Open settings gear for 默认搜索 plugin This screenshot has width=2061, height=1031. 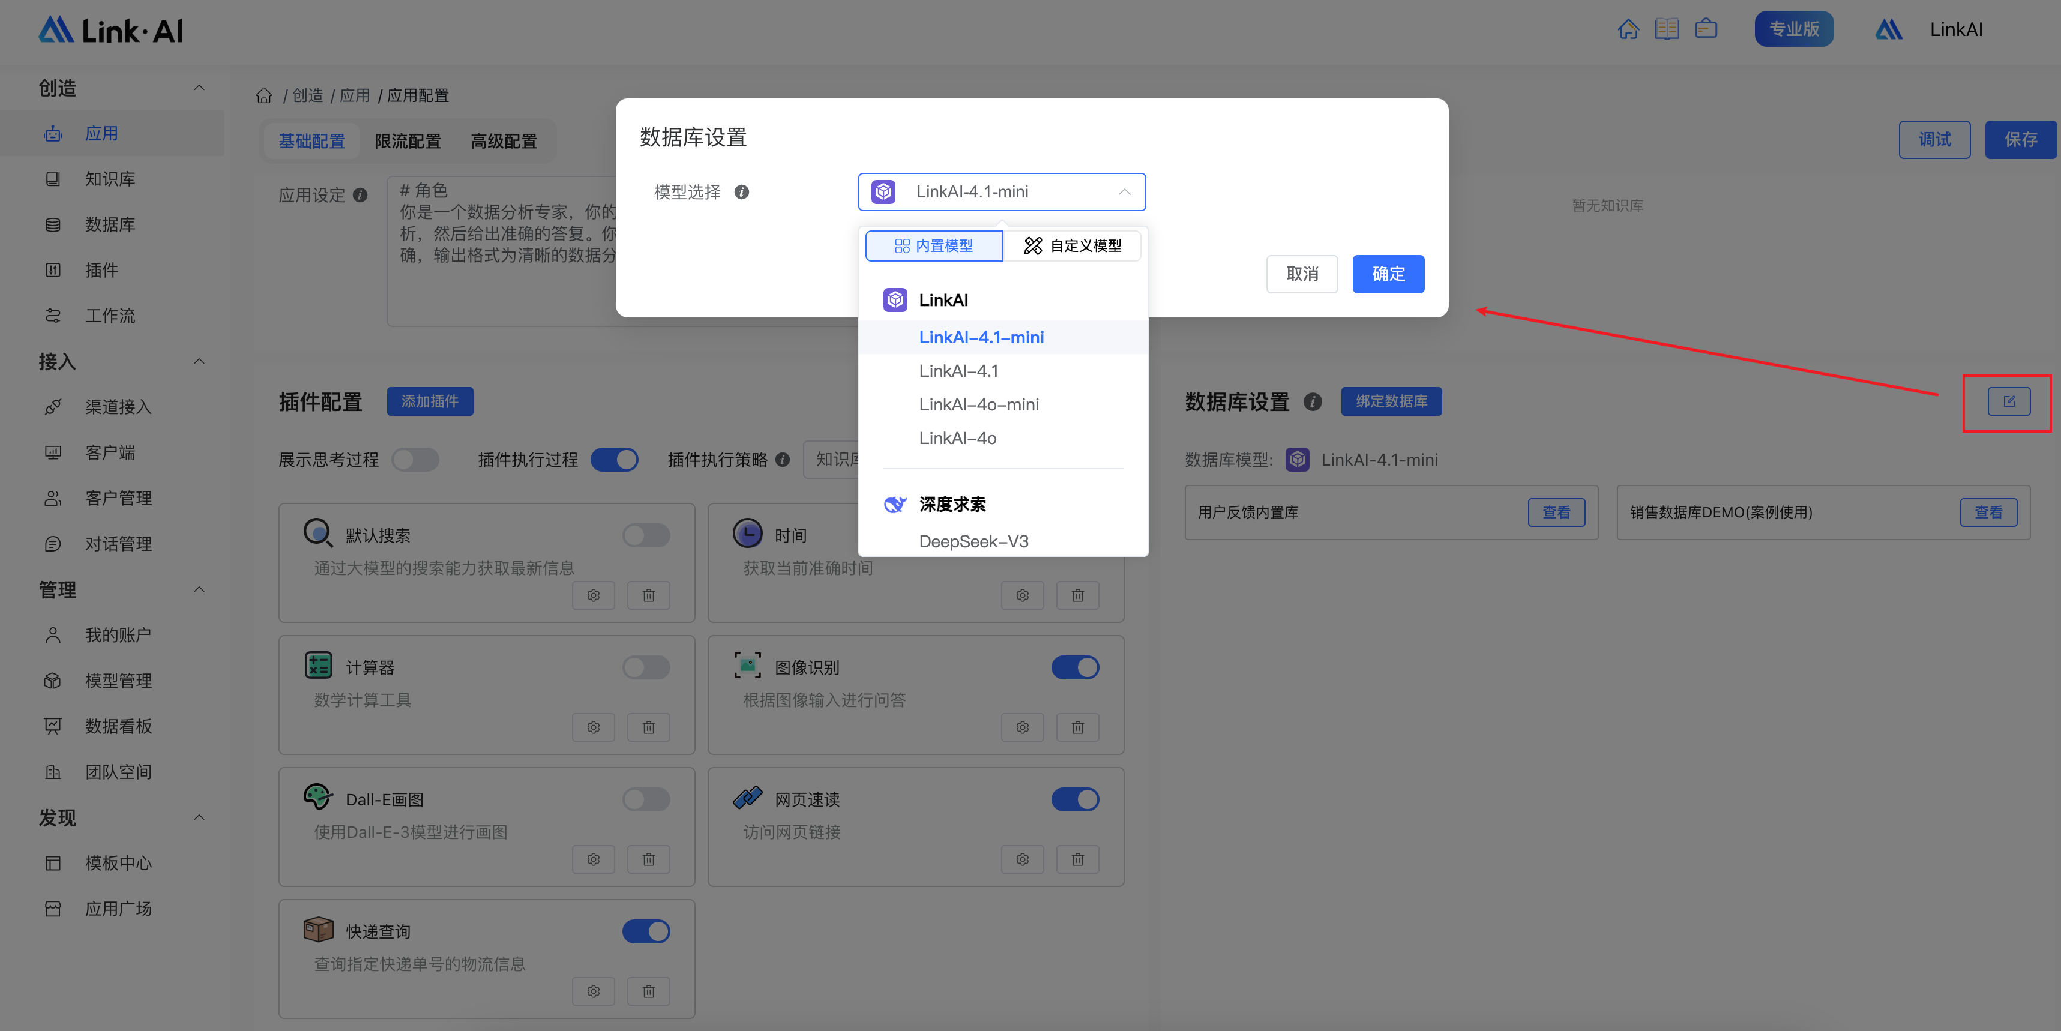[594, 595]
